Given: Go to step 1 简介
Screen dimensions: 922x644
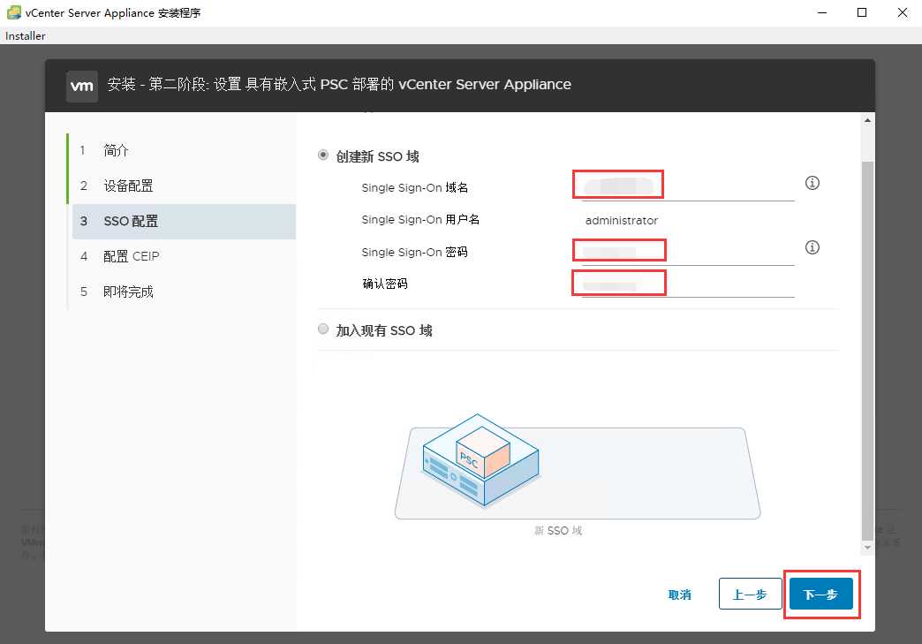Looking at the screenshot, I should pyautogui.click(x=116, y=150).
